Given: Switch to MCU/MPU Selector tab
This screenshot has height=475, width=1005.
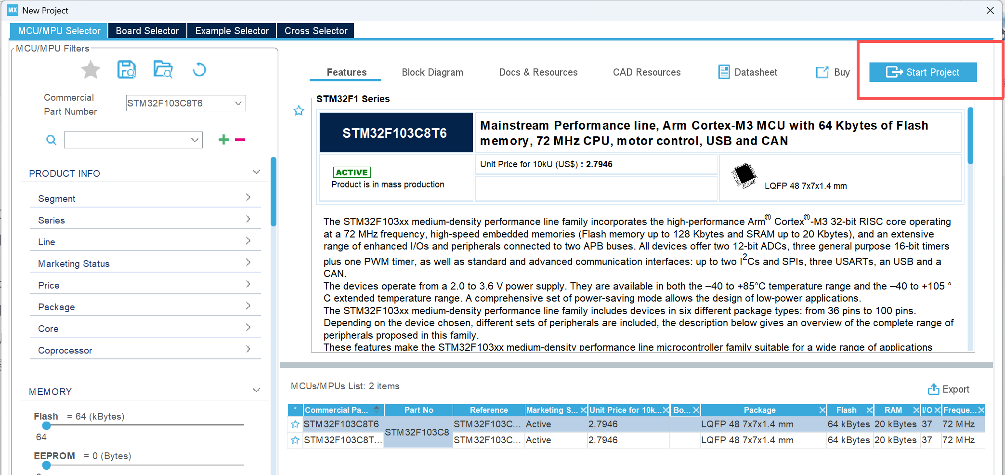Looking at the screenshot, I should pos(59,31).
